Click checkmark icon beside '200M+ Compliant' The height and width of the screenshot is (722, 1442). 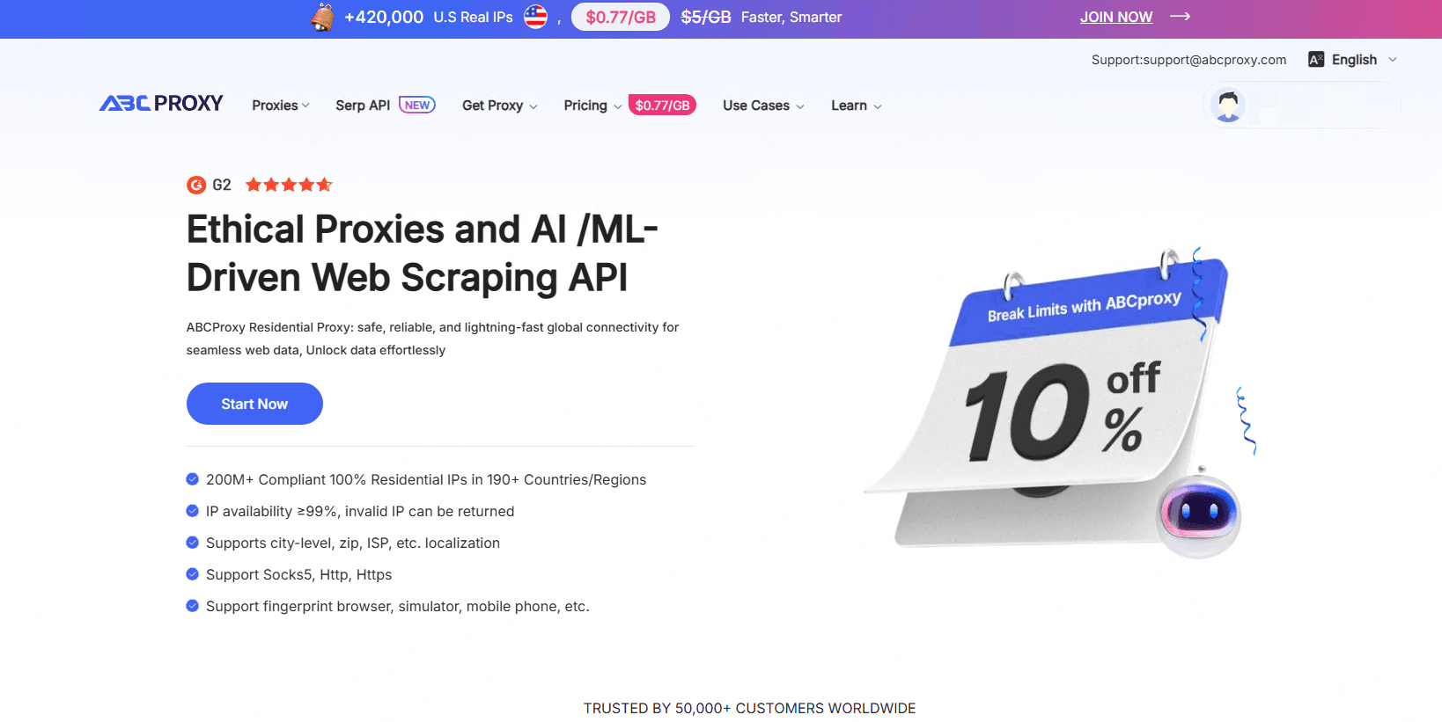(193, 479)
